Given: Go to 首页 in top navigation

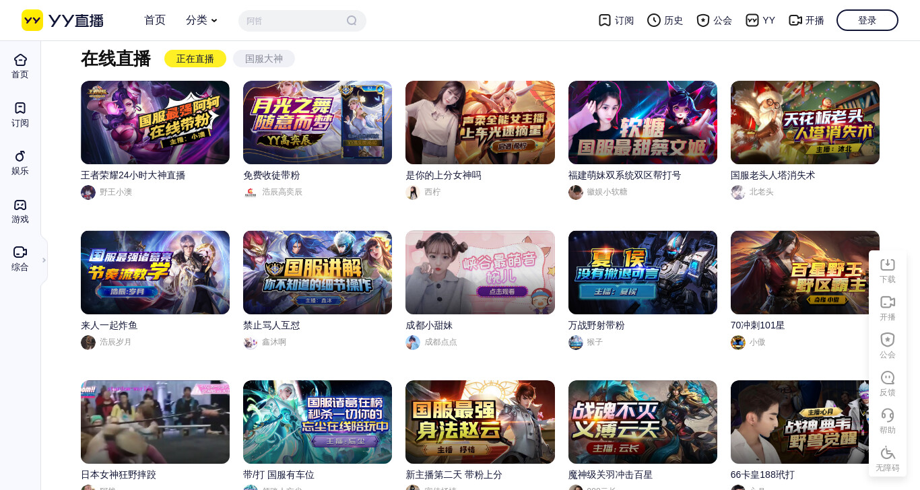Looking at the screenshot, I should [x=155, y=20].
